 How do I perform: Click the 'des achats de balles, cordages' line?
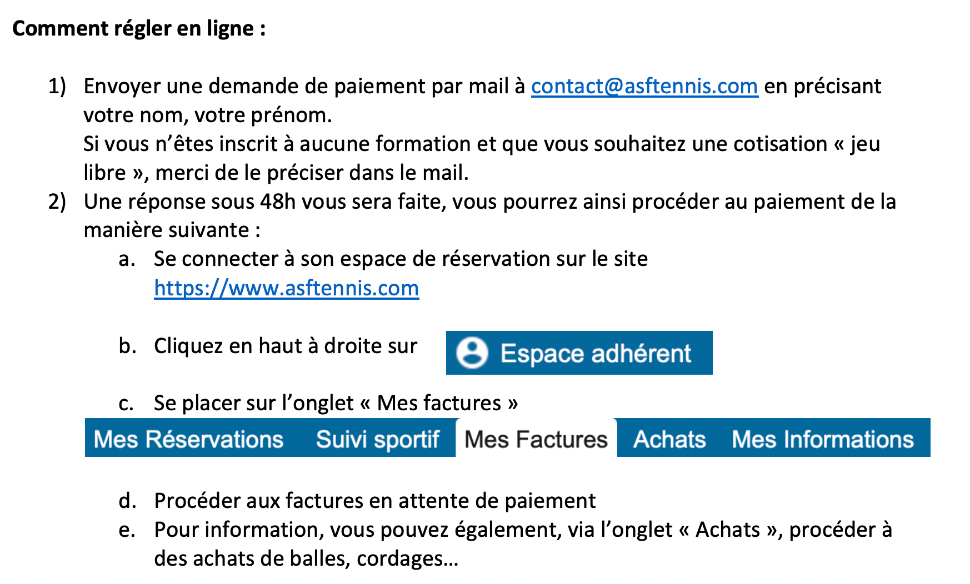(306, 558)
